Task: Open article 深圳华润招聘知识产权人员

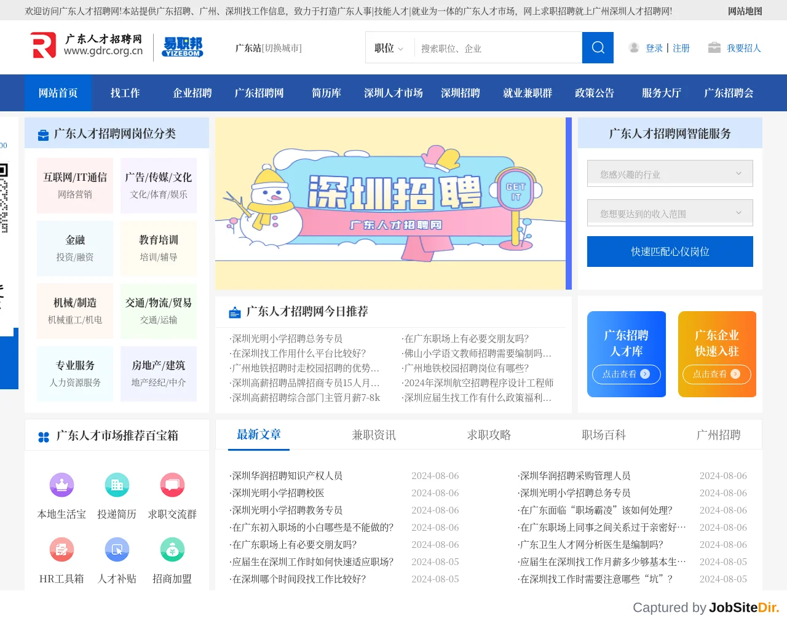Action: click(287, 476)
